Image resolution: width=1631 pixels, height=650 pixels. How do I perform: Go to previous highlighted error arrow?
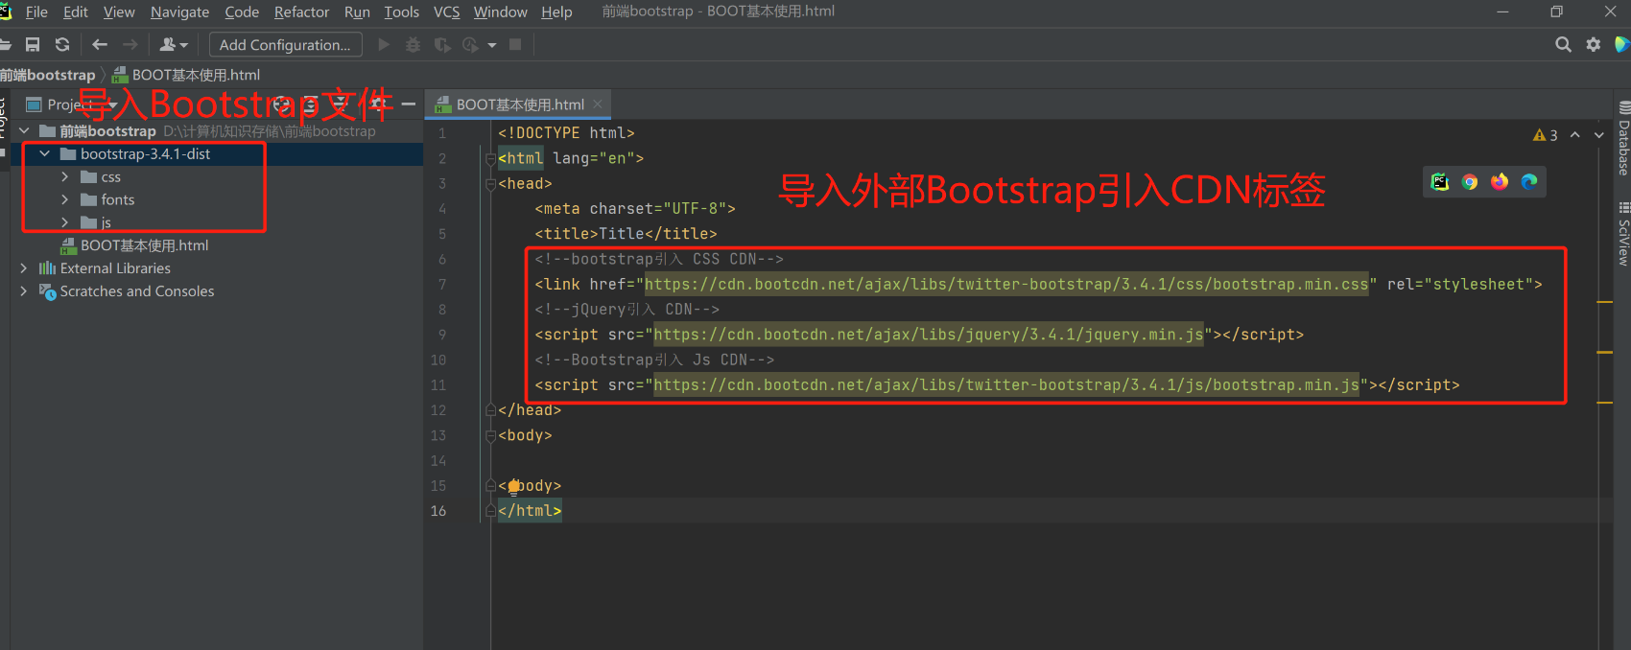[1574, 135]
